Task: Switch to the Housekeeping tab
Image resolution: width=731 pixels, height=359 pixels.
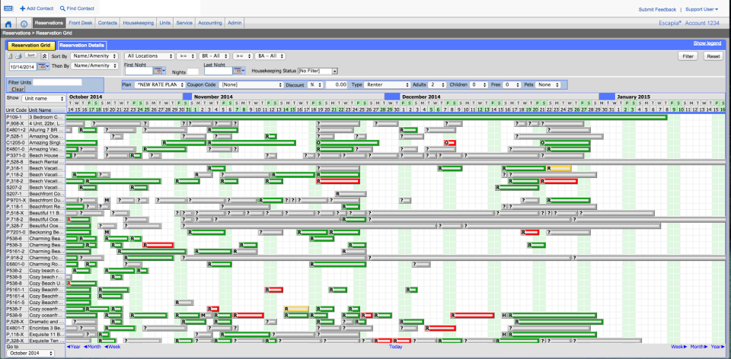Action: click(139, 23)
